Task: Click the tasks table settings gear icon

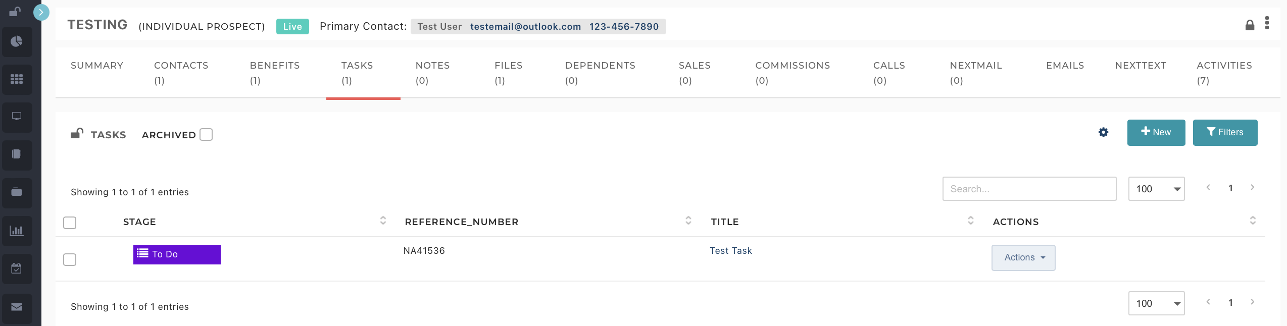Action: click(1104, 132)
